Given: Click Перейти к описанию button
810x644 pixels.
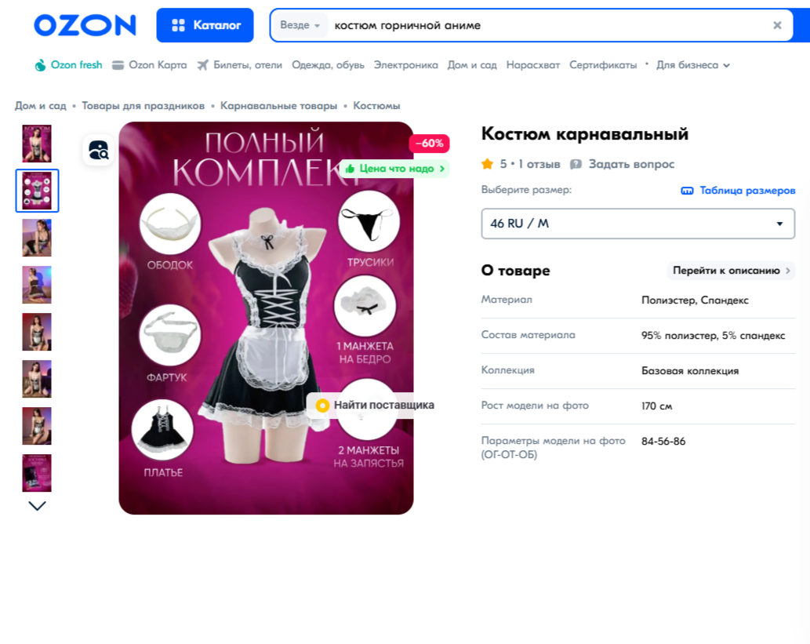Looking at the screenshot, I should coord(731,271).
